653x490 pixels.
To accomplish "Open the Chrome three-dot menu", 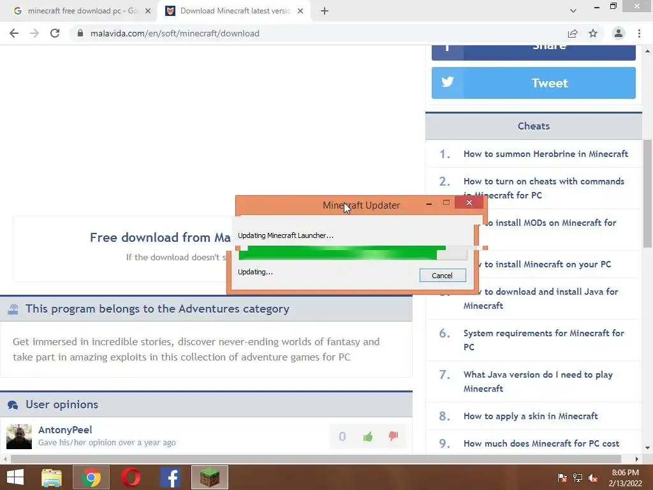I will (639, 33).
